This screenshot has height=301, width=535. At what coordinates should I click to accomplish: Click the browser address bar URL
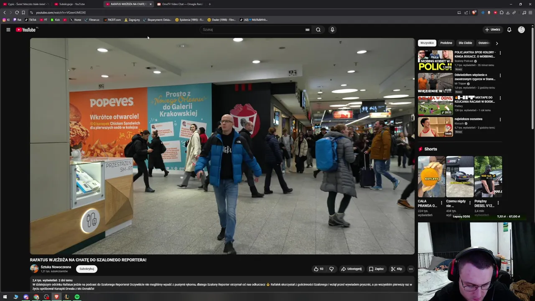pos(61,13)
